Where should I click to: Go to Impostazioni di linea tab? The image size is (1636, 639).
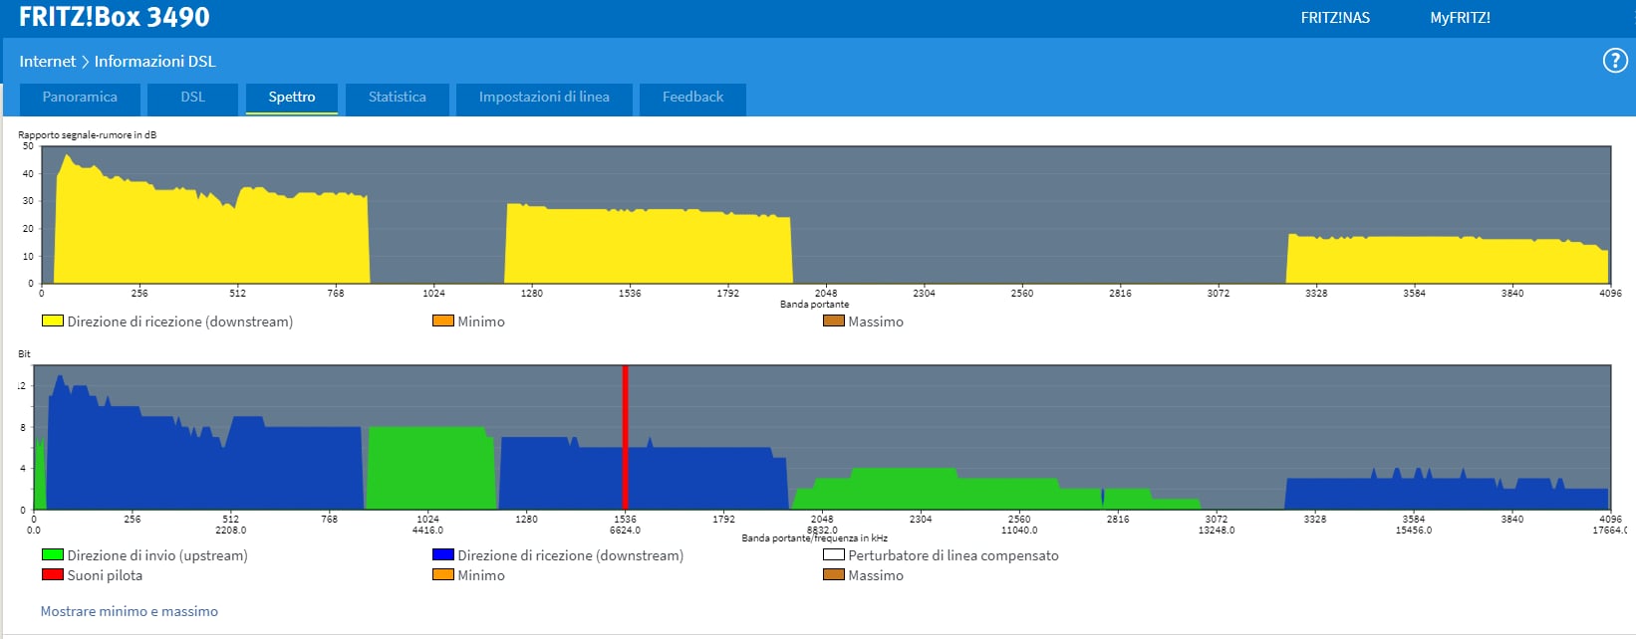pyautogui.click(x=543, y=98)
